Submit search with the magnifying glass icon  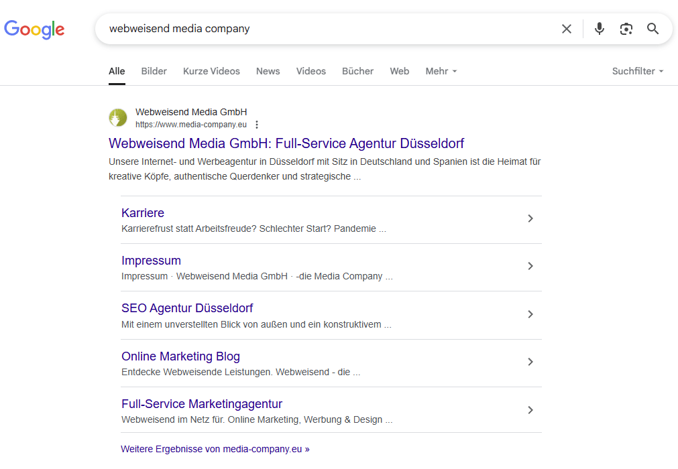[653, 29]
